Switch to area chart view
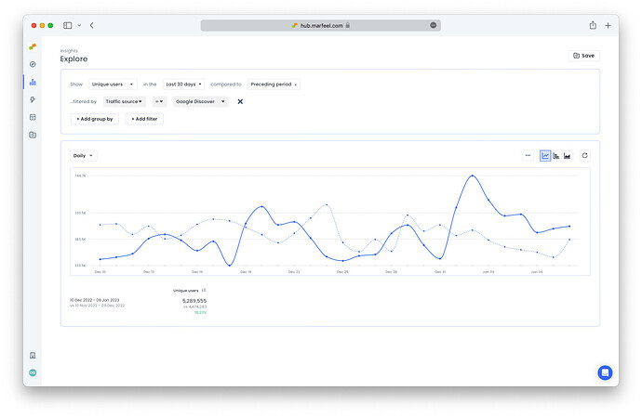Screen dimensions: 642x417 [568, 156]
